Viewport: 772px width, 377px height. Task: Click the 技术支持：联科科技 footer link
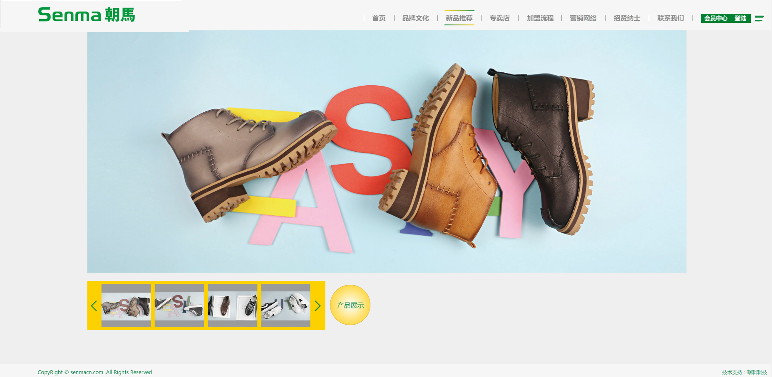point(745,372)
